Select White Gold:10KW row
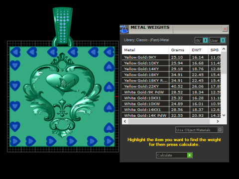 coord(171,104)
